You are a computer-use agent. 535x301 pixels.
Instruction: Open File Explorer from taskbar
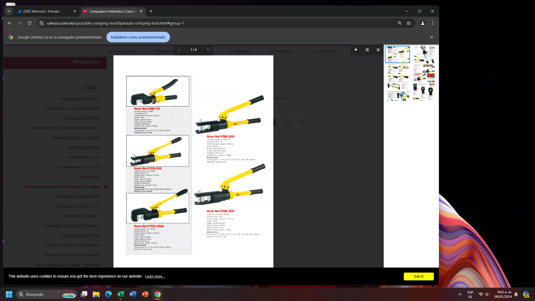[x=96, y=294]
